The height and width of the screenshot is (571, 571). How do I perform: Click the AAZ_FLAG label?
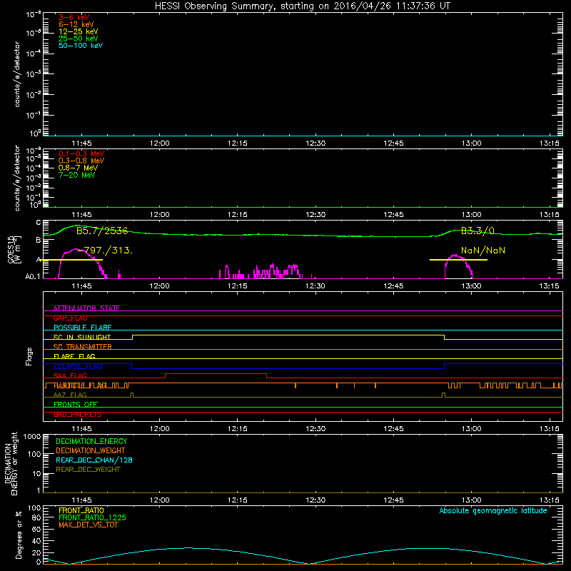tap(70, 395)
